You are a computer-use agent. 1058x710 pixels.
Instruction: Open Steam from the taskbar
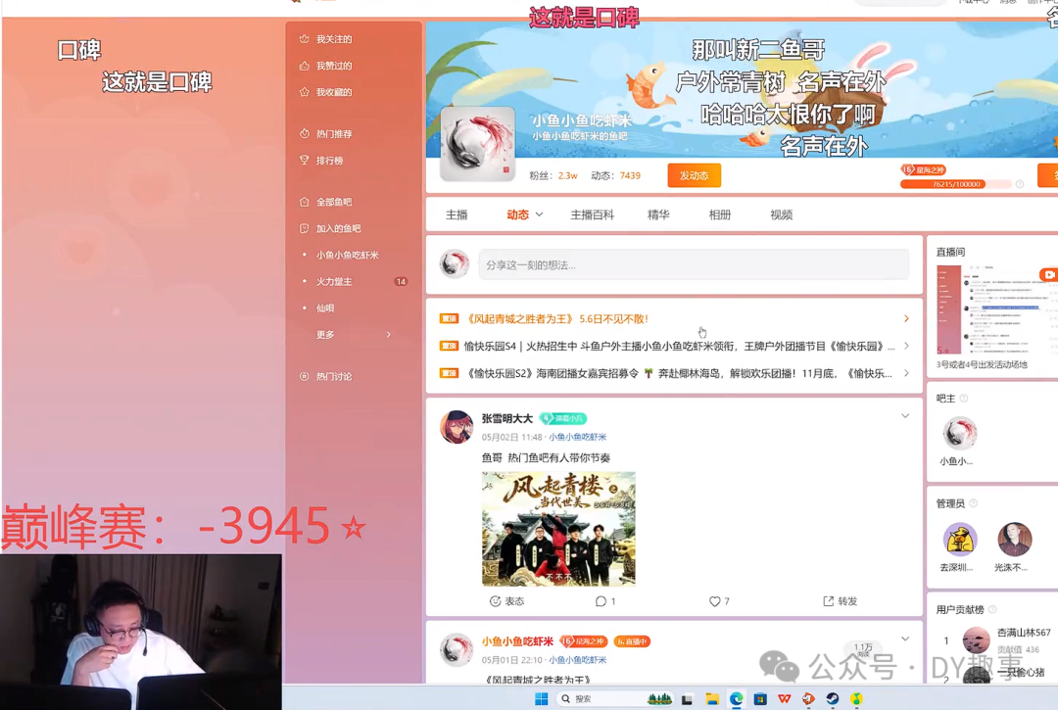[x=833, y=698]
